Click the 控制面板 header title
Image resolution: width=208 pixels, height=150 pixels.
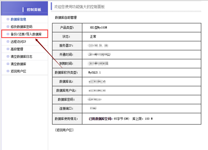coord(34,10)
